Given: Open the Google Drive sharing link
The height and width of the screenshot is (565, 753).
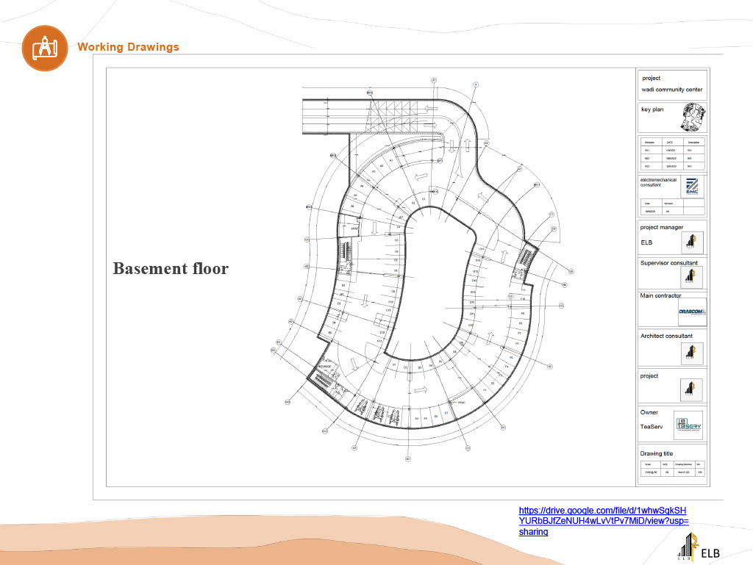Looking at the screenshot, I should point(602,520).
